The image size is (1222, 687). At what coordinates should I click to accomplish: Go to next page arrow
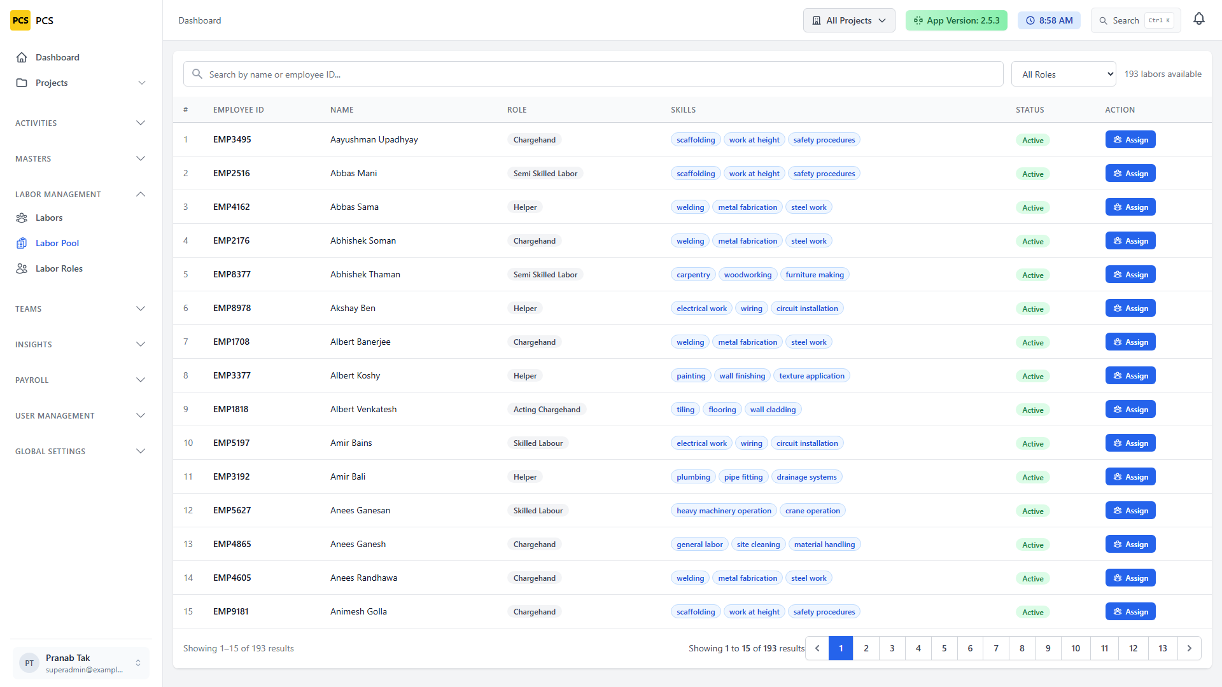click(x=1189, y=648)
